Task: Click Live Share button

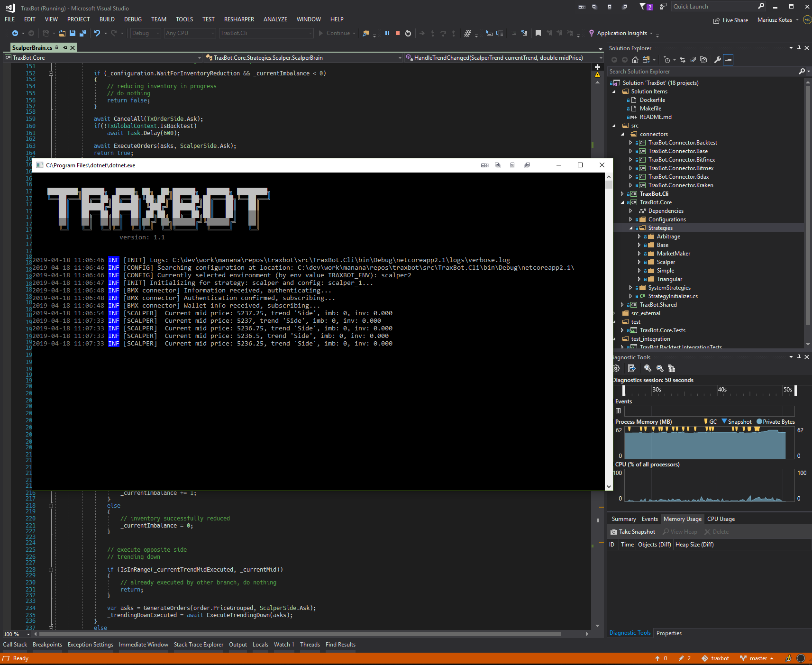Action: (730, 20)
